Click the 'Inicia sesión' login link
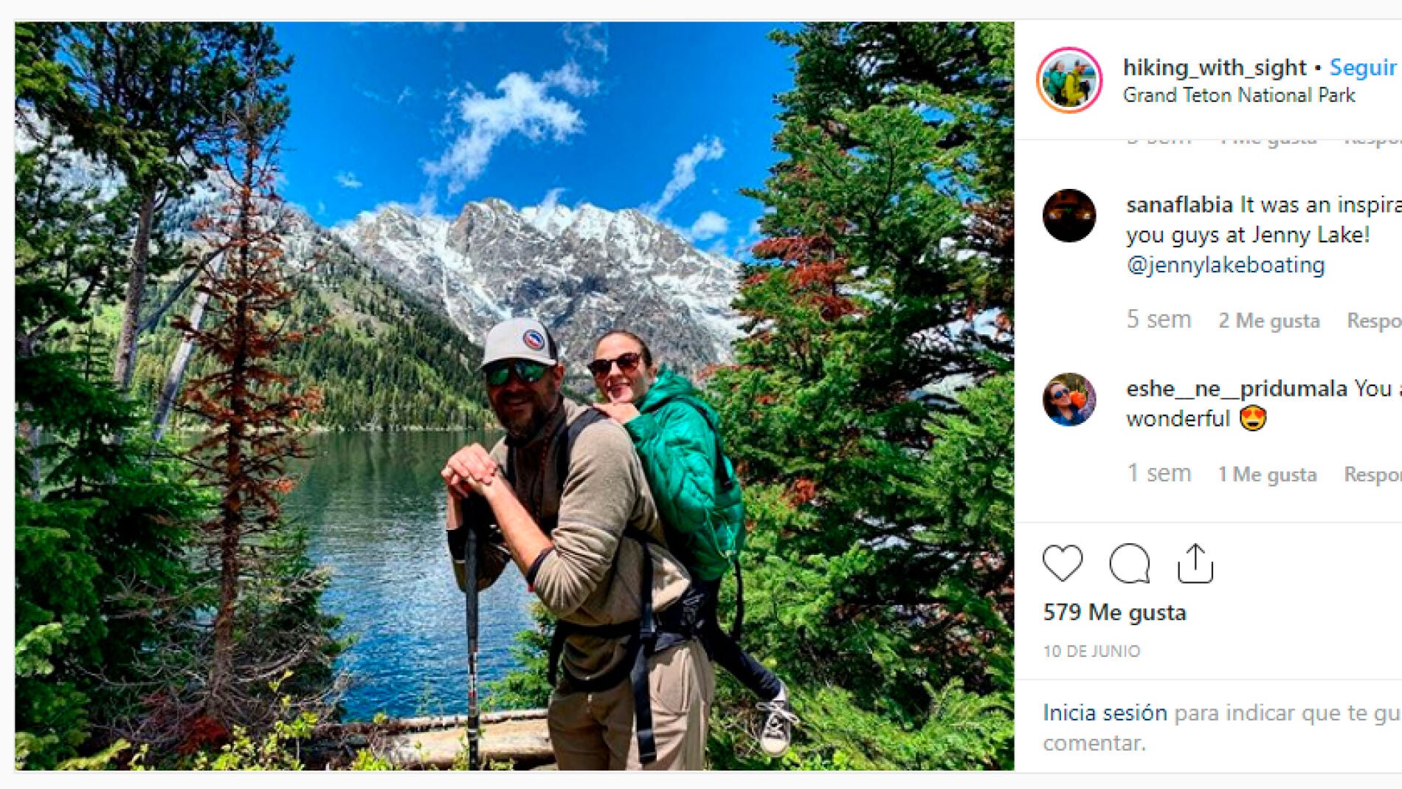The image size is (1402, 789). click(1105, 713)
